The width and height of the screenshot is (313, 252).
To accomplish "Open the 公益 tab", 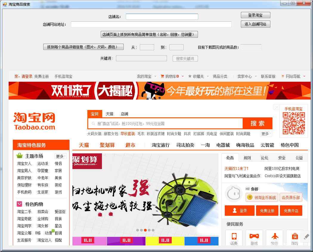I will click(299, 158).
